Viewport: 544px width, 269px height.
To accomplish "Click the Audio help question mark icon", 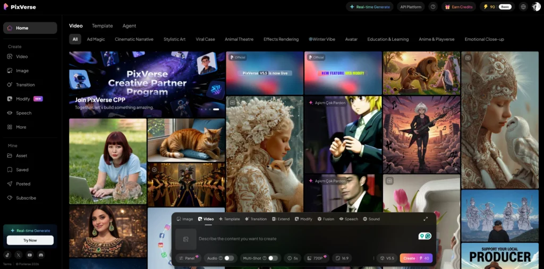I will click(x=220, y=258).
